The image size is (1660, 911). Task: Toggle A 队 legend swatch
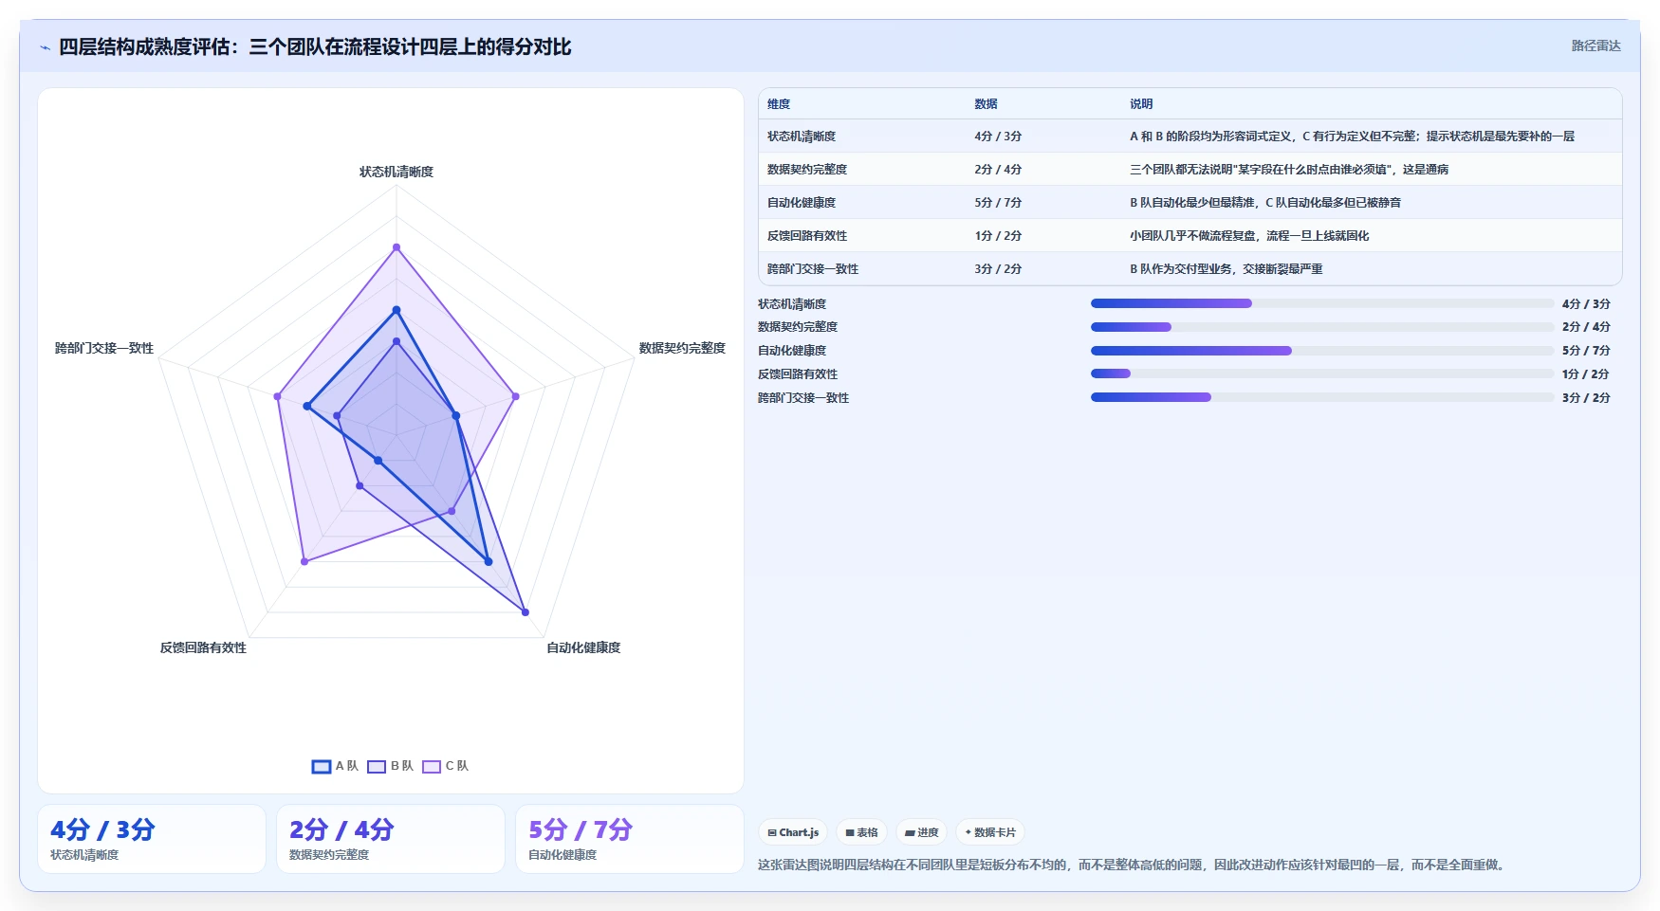pos(322,766)
